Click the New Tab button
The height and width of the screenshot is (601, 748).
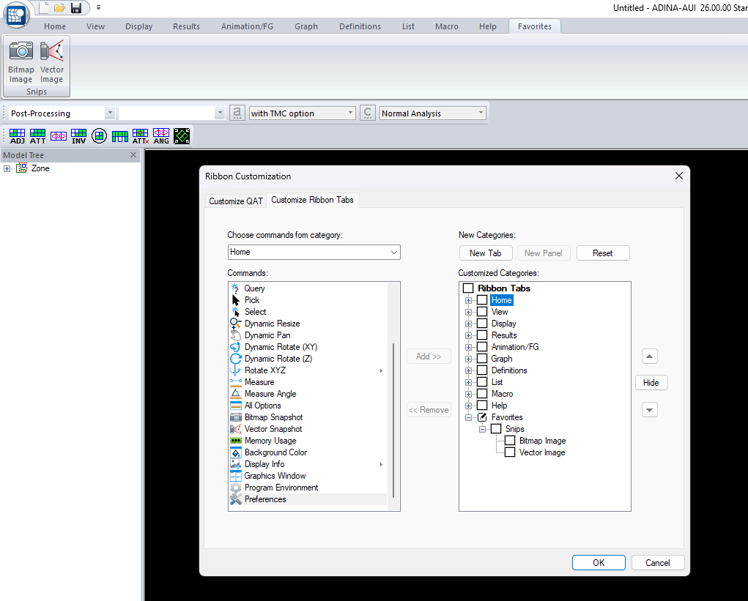pos(485,253)
